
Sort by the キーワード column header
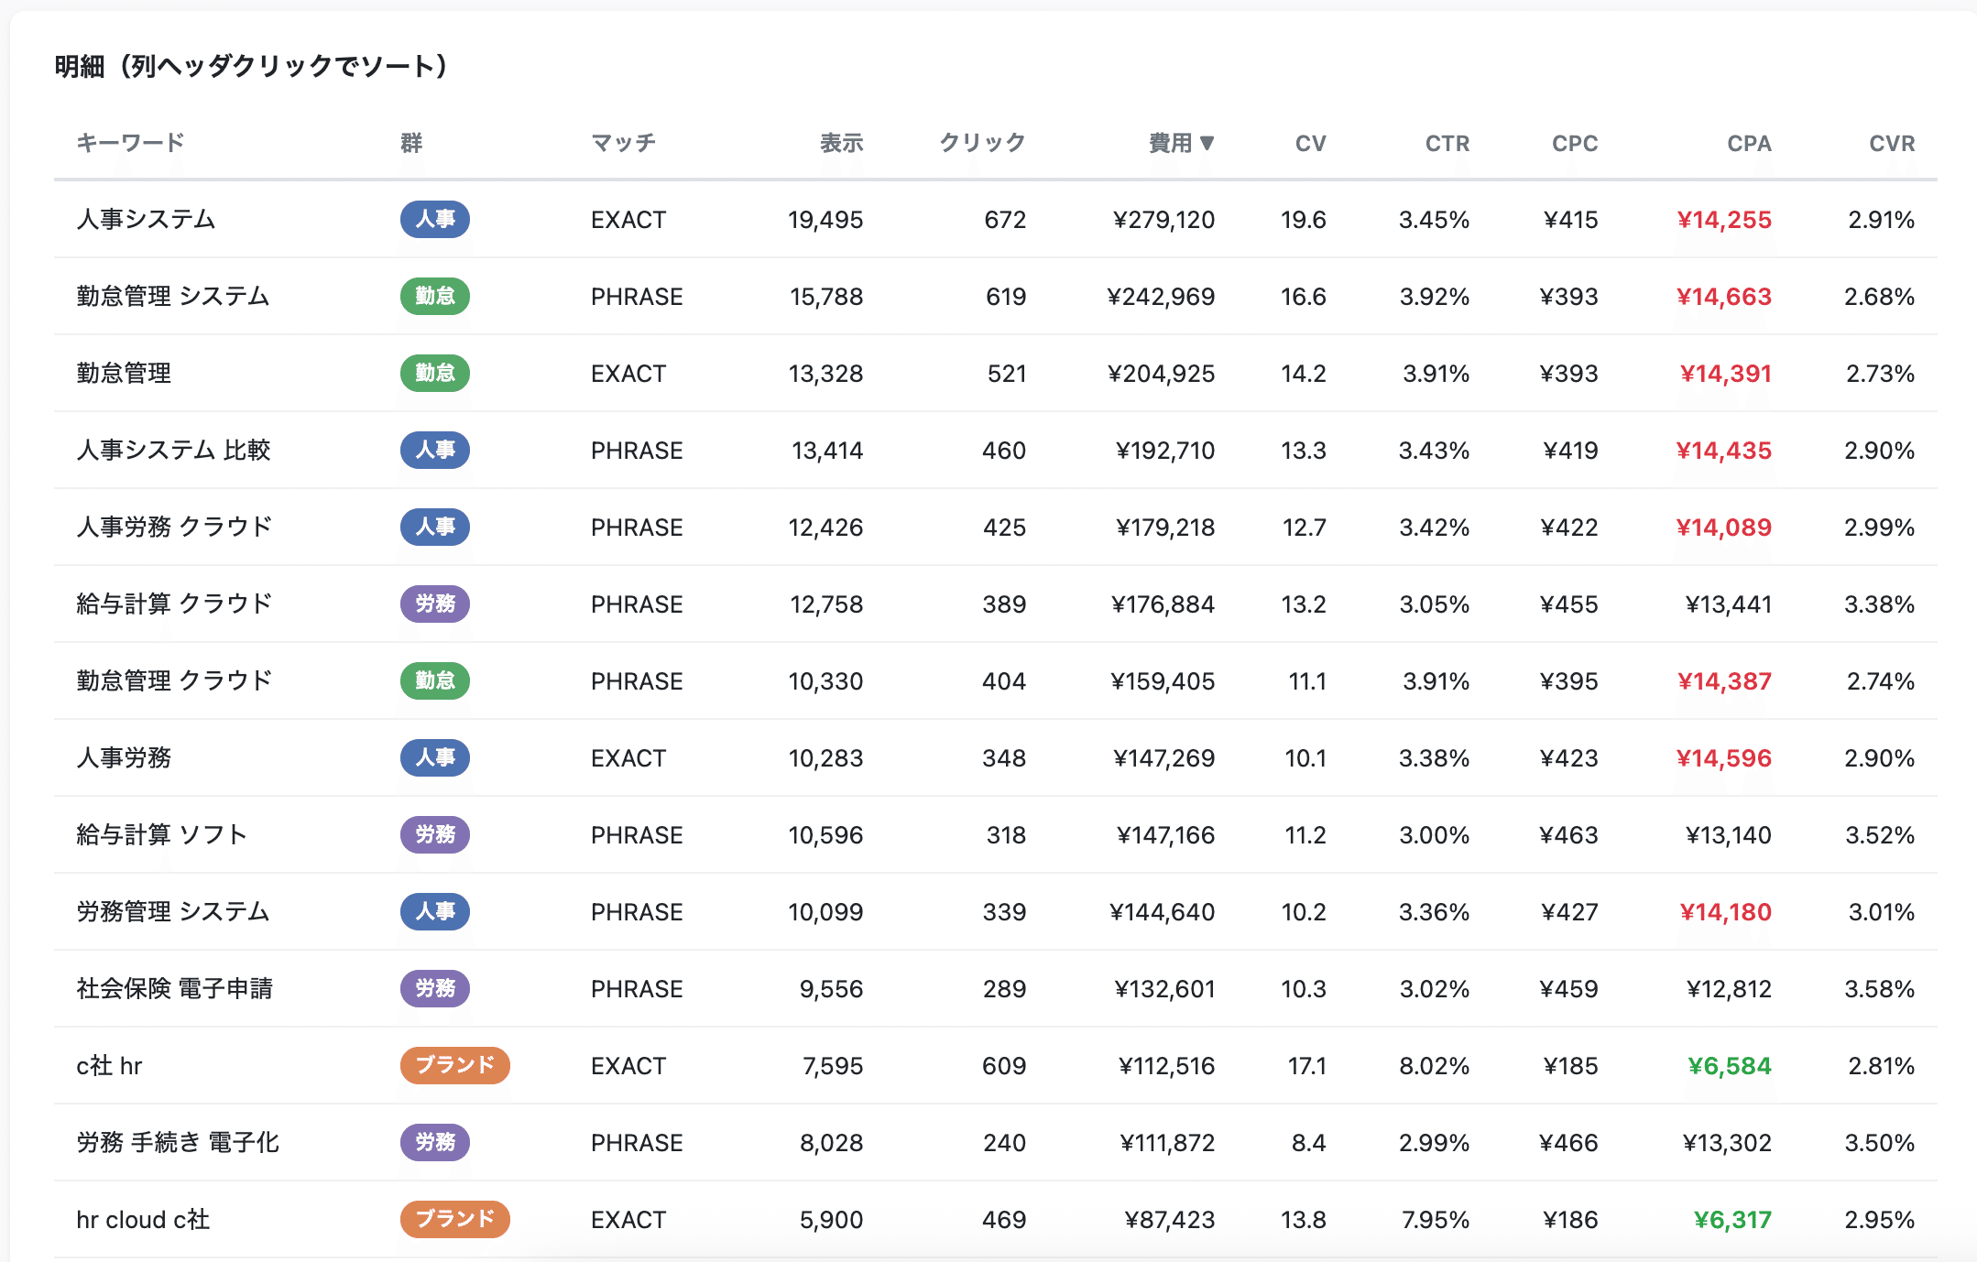click(x=130, y=143)
